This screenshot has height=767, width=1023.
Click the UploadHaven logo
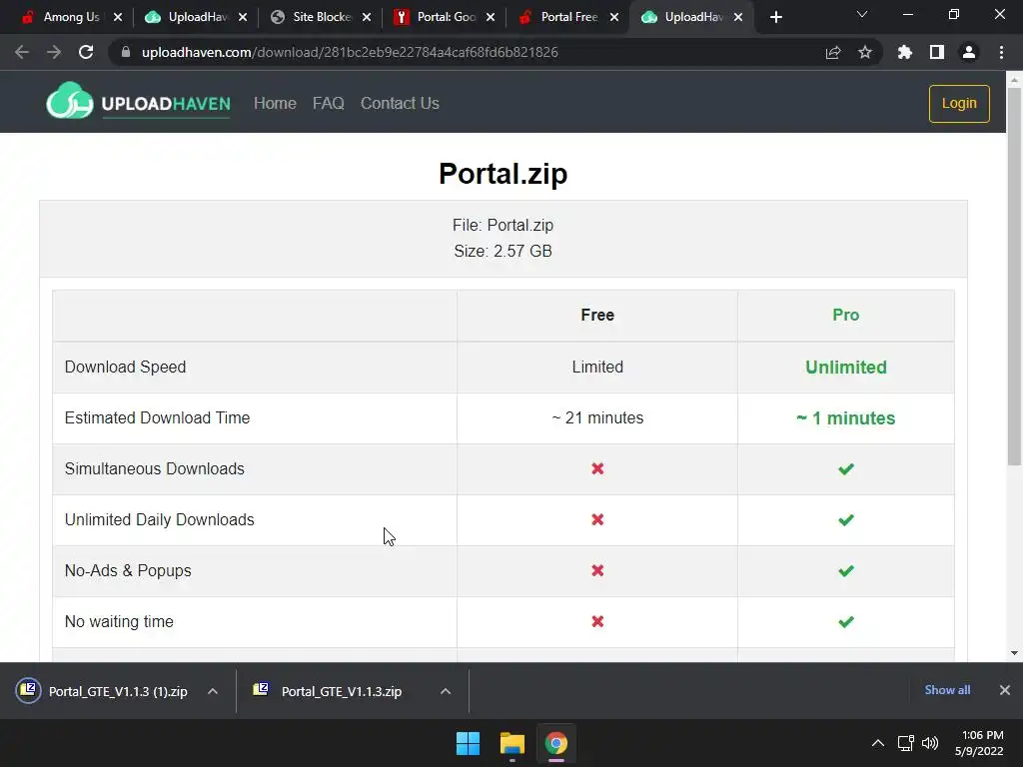point(138,103)
